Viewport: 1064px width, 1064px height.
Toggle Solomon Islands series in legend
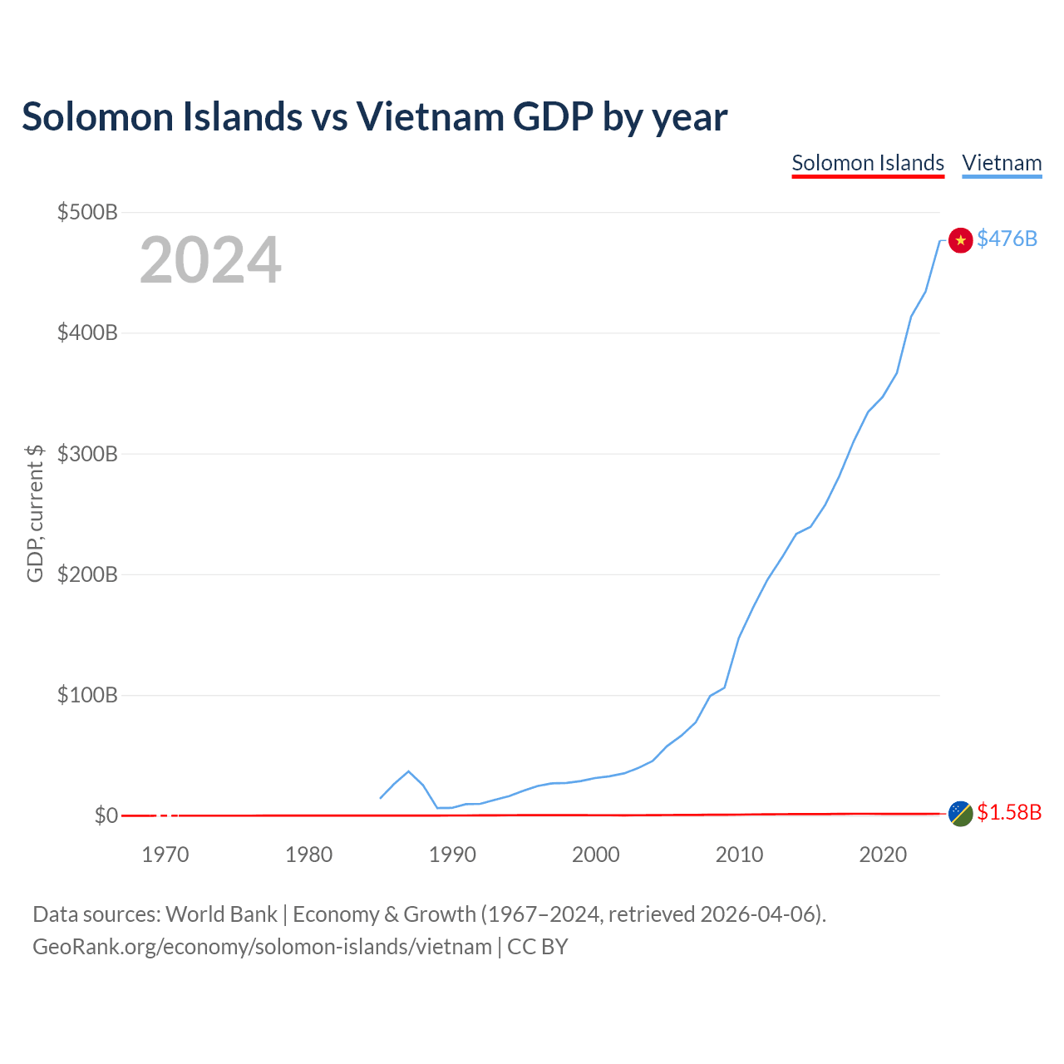pyautogui.click(x=868, y=163)
